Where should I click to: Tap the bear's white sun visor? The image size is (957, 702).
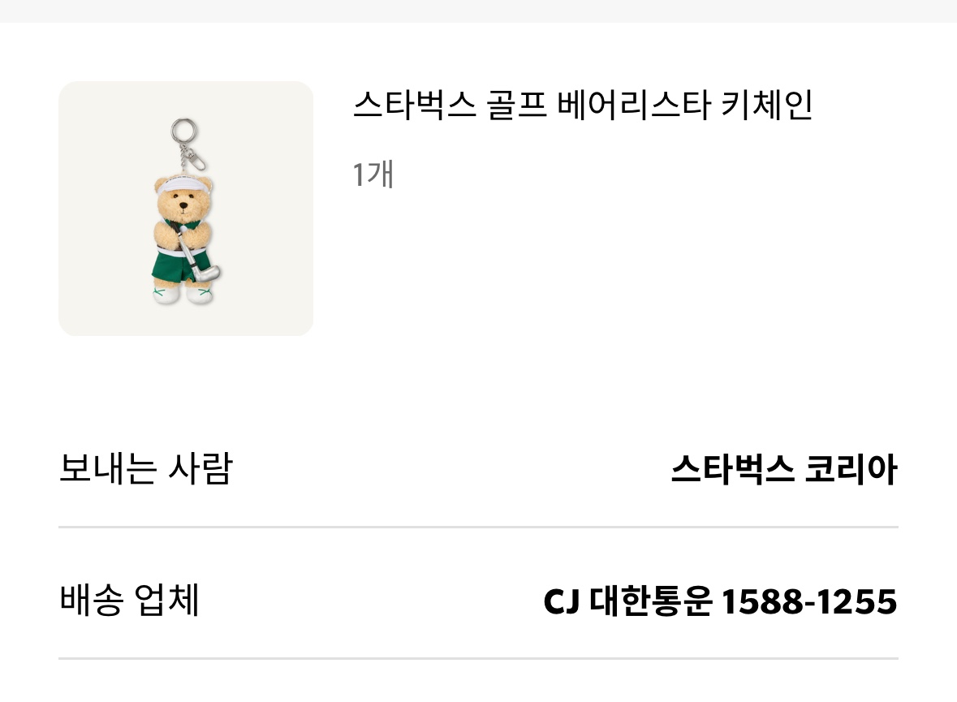183,183
